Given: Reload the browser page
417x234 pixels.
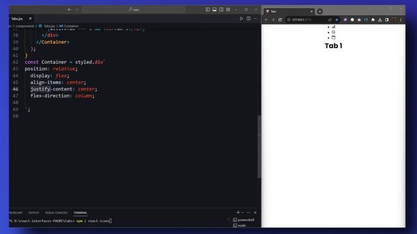Looking at the screenshot, I should (280, 19).
